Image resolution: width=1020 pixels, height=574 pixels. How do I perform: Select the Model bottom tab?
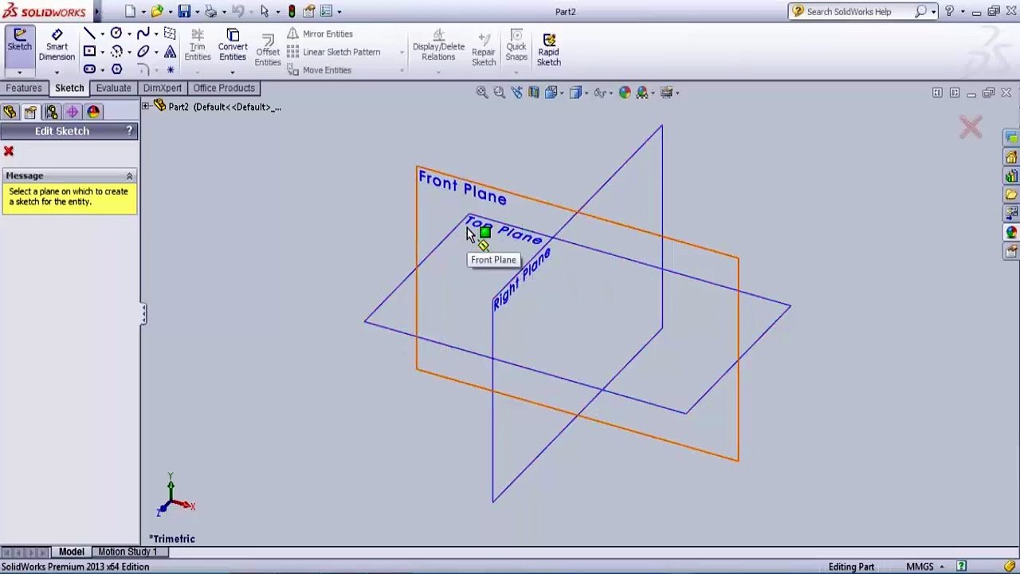coord(71,552)
